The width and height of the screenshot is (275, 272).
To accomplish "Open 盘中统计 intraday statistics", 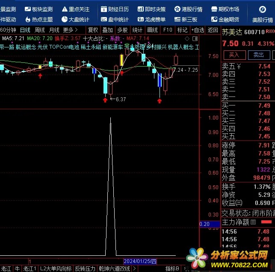I will coord(115,19).
